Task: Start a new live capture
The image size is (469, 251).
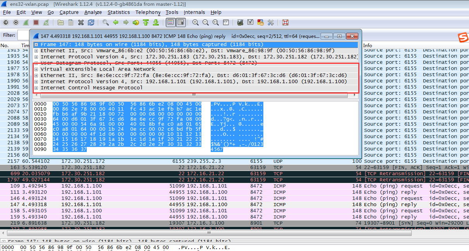Action: coord(26,22)
